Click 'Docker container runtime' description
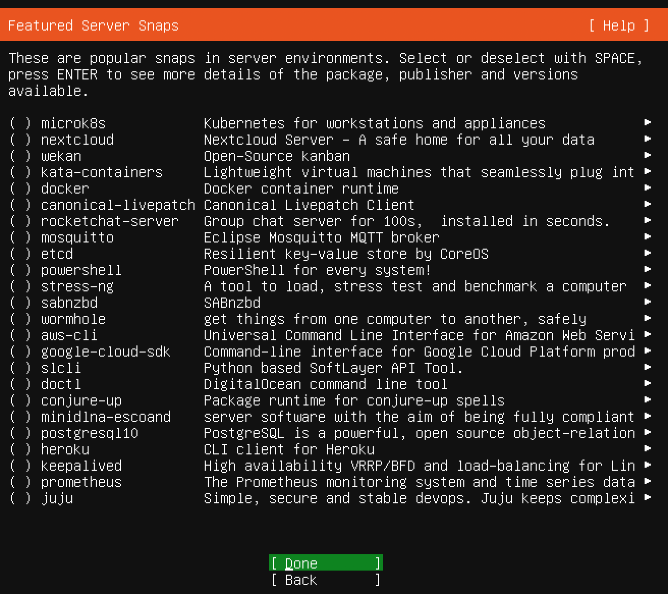668x594 pixels. point(301,188)
